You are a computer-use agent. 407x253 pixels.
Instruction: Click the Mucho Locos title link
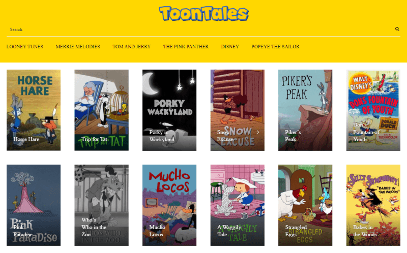click(x=157, y=231)
